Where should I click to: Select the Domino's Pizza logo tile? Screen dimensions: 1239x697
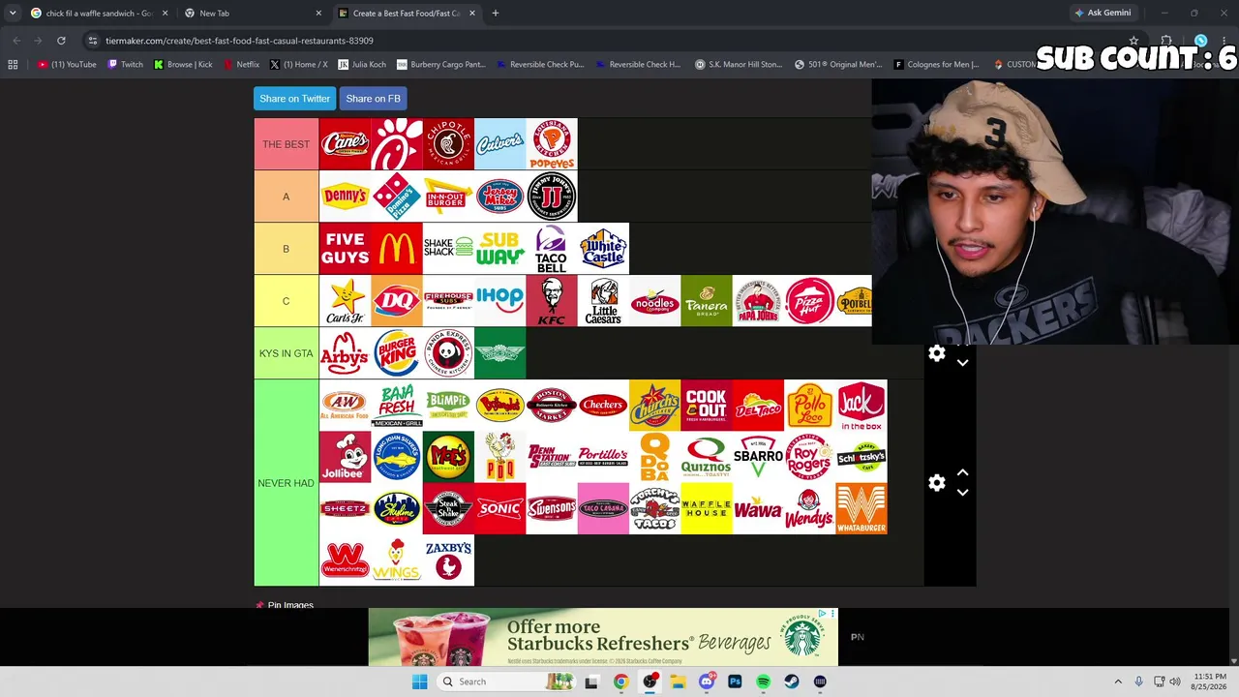[x=397, y=197]
